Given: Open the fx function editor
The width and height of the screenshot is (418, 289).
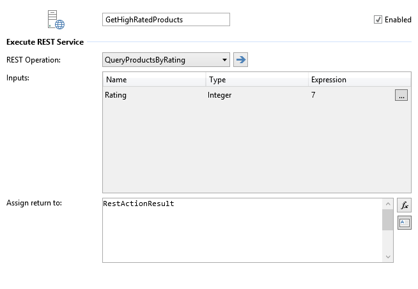Looking at the screenshot, I should coord(404,205).
